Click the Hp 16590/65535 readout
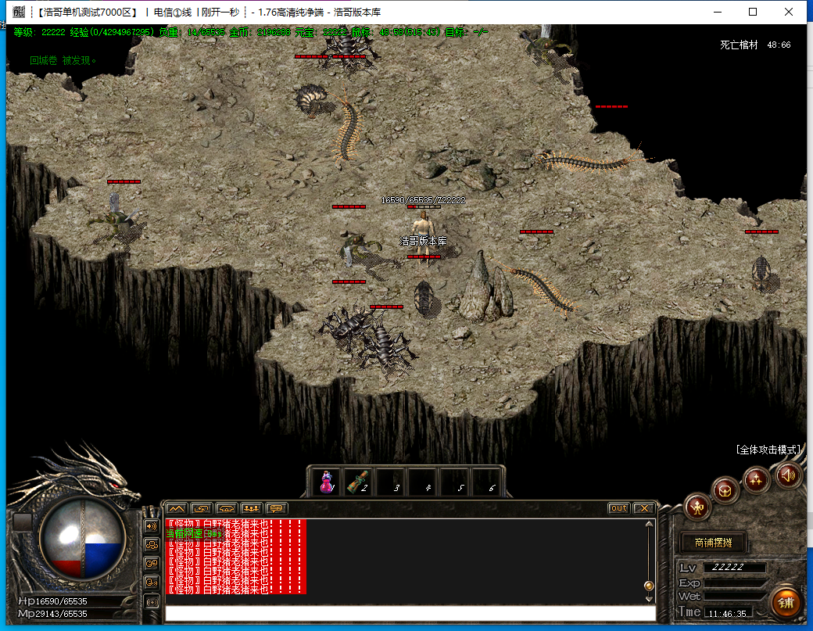The image size is (813, 631). [x=52, y=601]
